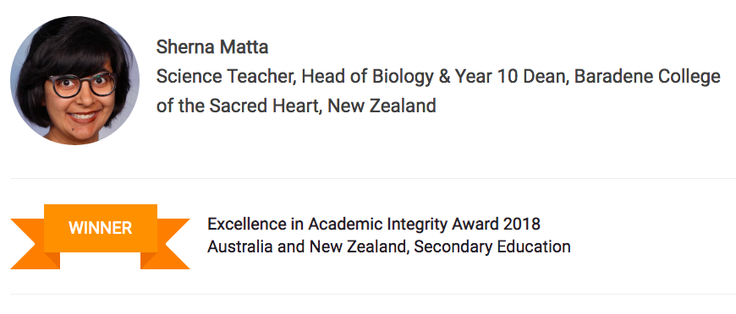Screen dimensions: 736x314
Task: Open Sherna Matta's circular profile photo
Action: [x=74, y=80]
